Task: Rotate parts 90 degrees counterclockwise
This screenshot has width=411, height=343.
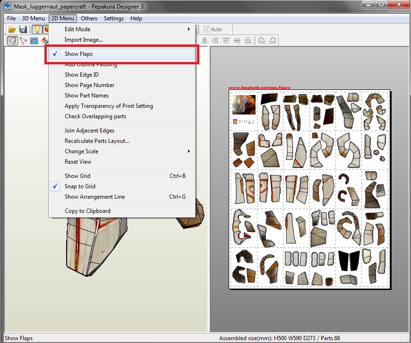Action: [x=262, y=41]
